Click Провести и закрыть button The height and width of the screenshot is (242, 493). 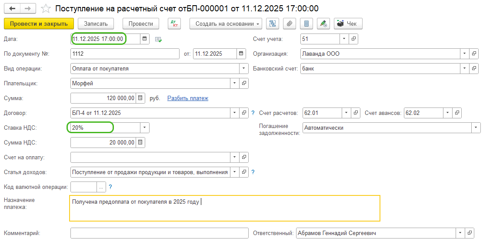click(39, 24)
